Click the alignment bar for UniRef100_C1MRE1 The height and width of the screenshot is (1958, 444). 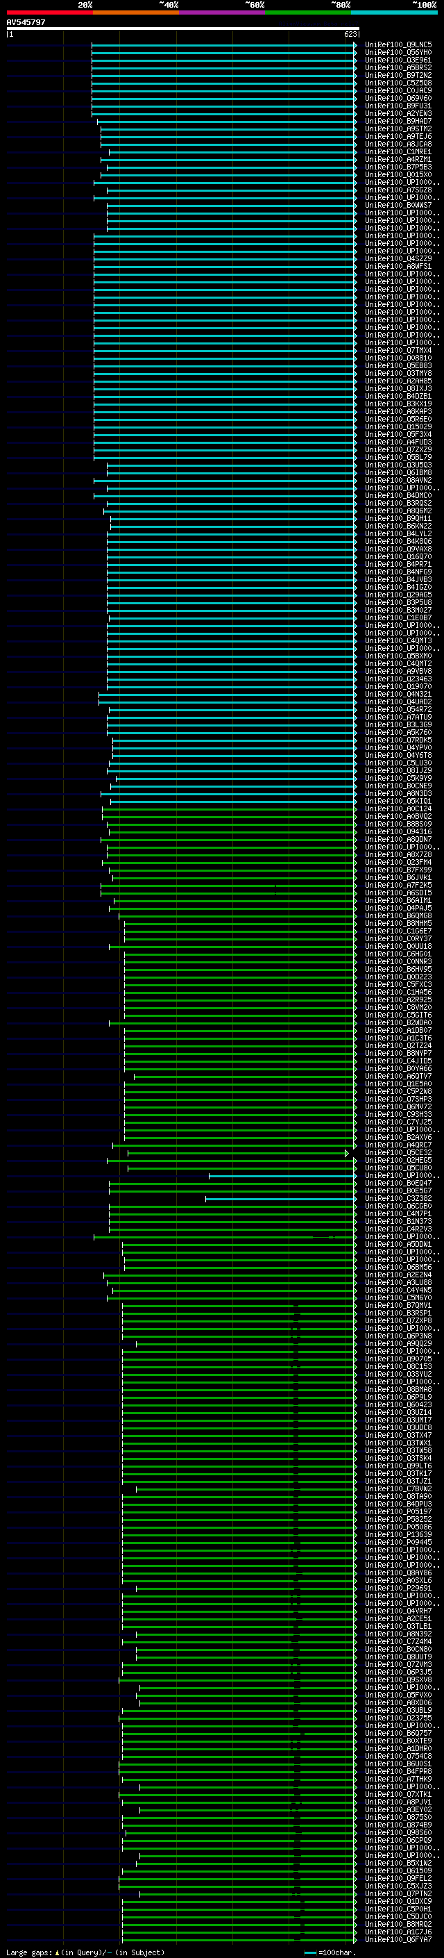[x=232, y=152]
